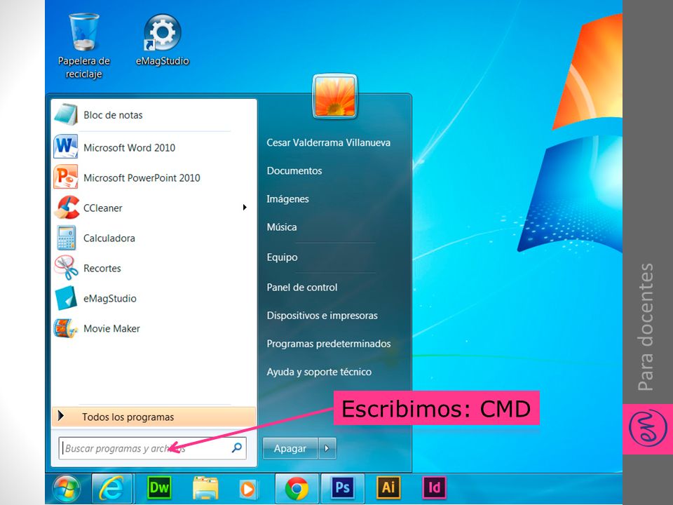The image size is (673, 505).
Task: Click the Recortes scissors icon
Action: click(x=66, y=267)
